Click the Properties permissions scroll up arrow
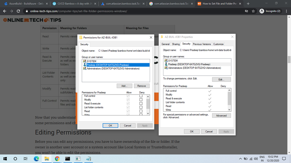This screenshot has width=291, height=163. pos(229,90)
